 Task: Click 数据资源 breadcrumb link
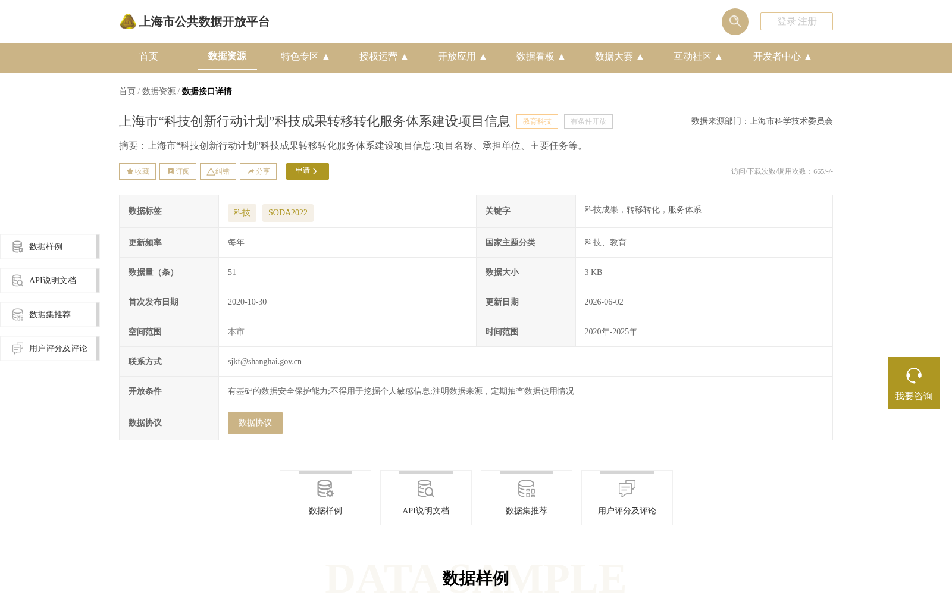(x=159, y=91)
